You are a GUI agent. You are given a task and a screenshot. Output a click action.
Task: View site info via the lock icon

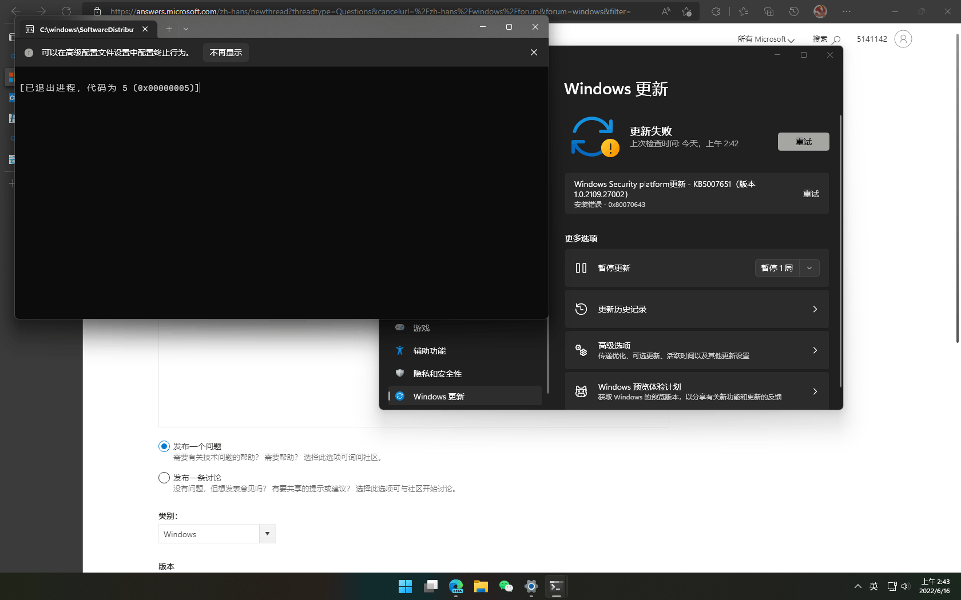click(97, 11)
